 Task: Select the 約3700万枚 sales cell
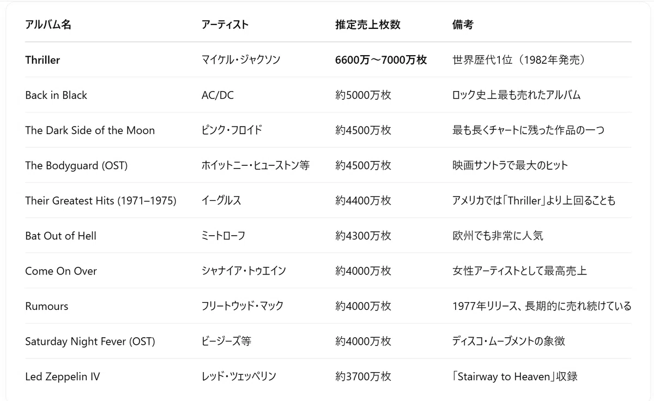(x=363, y=376)
